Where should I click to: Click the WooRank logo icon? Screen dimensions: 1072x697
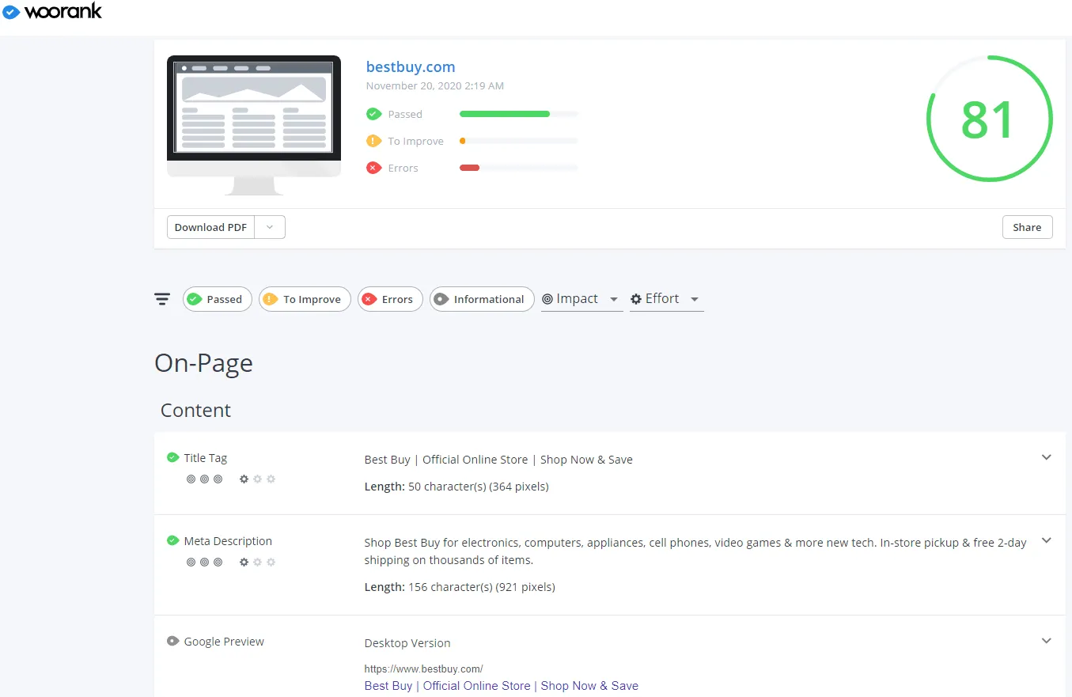pyautogui.click(x=11, y=12)
